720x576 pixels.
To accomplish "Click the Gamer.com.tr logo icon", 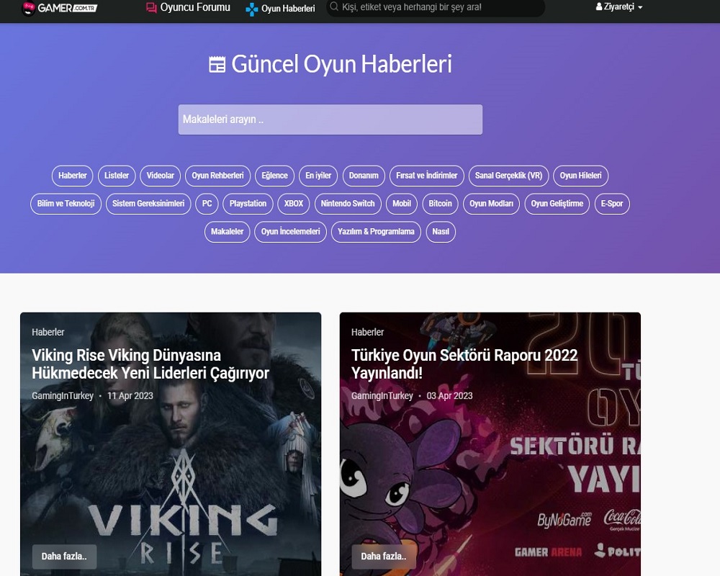I will [29, 8].
